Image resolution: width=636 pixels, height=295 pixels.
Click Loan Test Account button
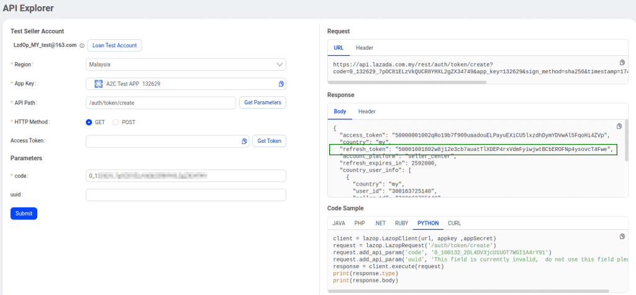[114, 45]
